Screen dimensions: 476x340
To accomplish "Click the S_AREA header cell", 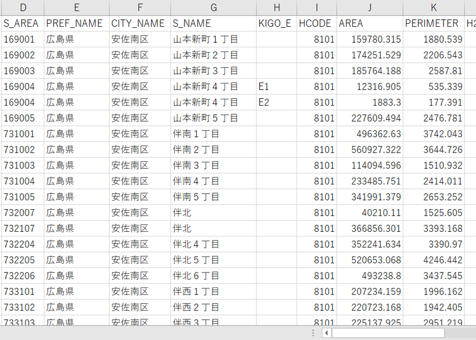I will [x=23, y=23].
